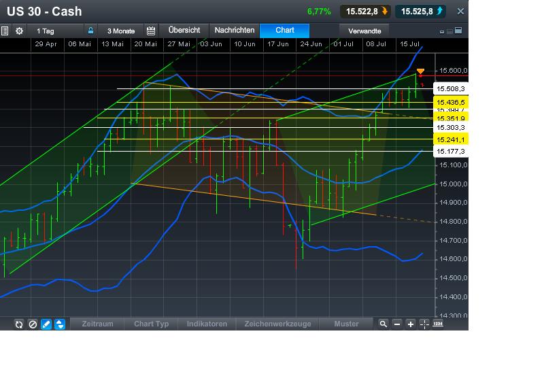Toggle the blue pencil drawing mode icon
This screenshot has width=544, height=374.
[x=46, y=324]
